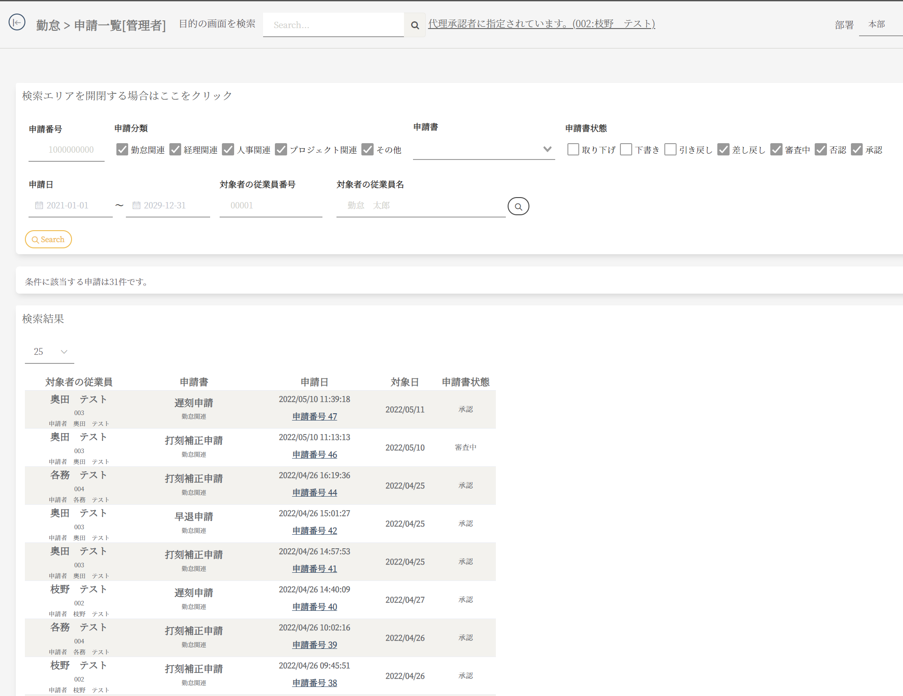The image size is (903, 696).
Task: Click the 申請番号 input field
Action: 67,150
